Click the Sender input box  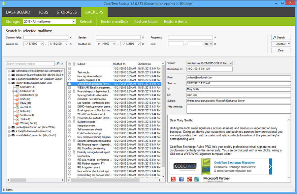pos(118,38)
